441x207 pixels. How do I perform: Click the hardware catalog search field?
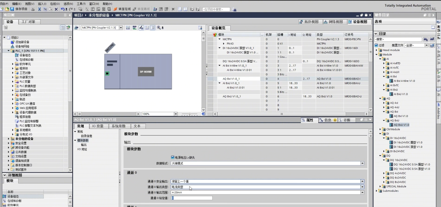pyautogui.click(x=398, y=40)
